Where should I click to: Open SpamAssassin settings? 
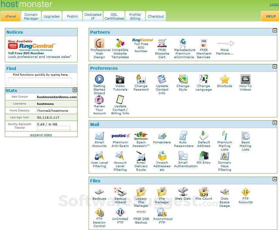141,137
